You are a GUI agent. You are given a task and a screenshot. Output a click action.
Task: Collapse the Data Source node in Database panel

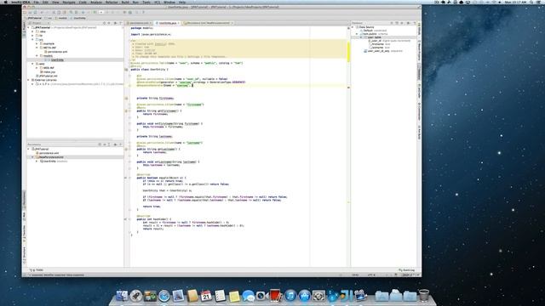pos(353,27)
